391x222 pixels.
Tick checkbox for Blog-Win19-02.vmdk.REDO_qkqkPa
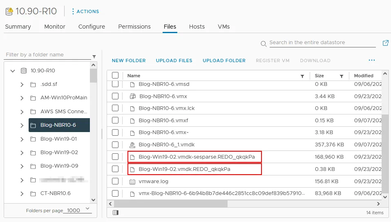115,169
